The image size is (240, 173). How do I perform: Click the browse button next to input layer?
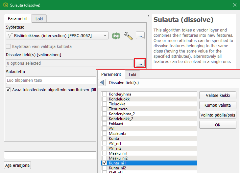coord(140,36)
